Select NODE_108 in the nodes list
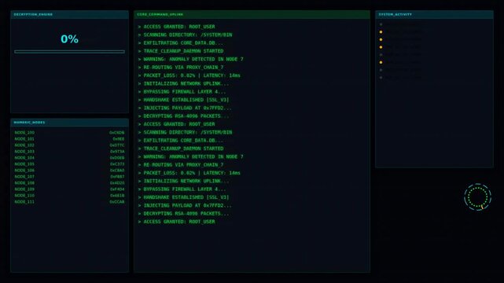504x283 pixels. tap(69, 183)
